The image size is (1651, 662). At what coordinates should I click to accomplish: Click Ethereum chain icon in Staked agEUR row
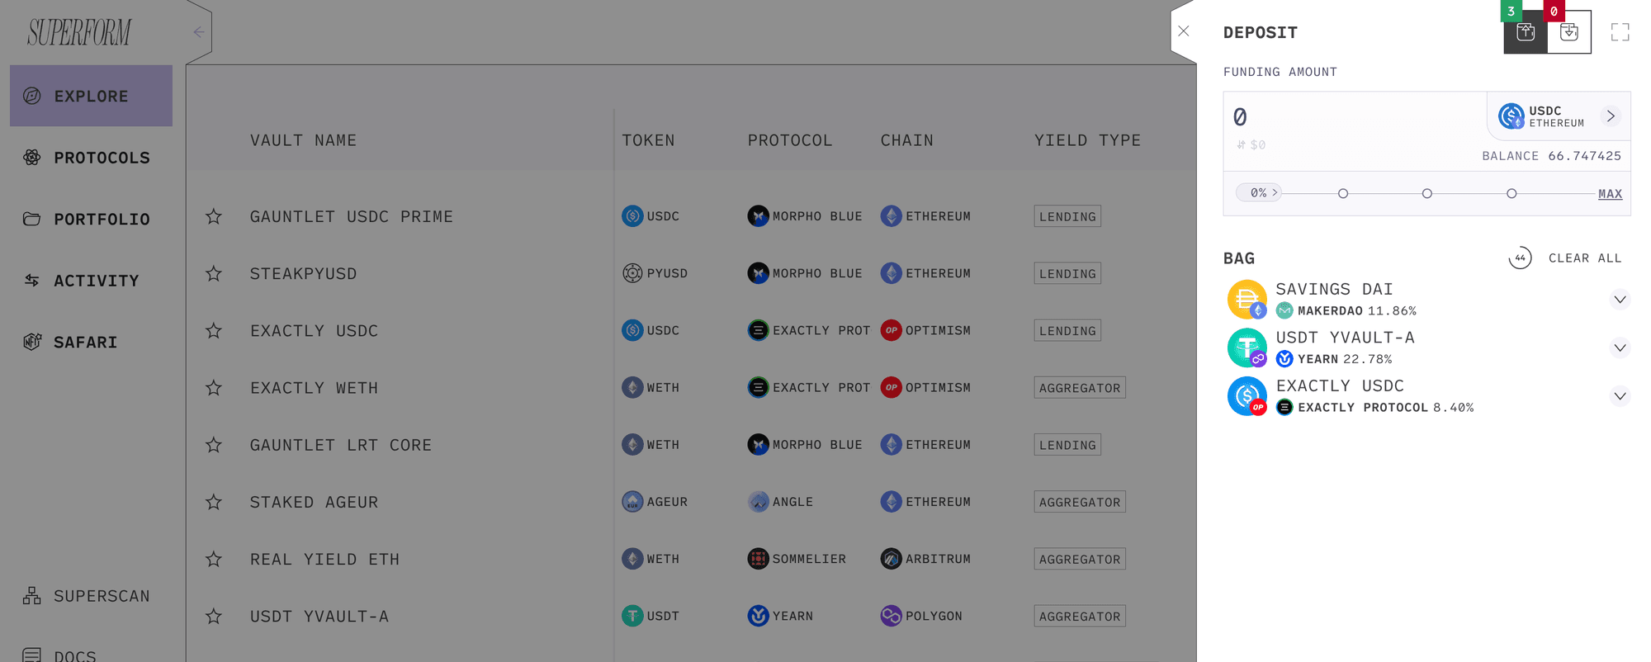(x=891, y=502)
